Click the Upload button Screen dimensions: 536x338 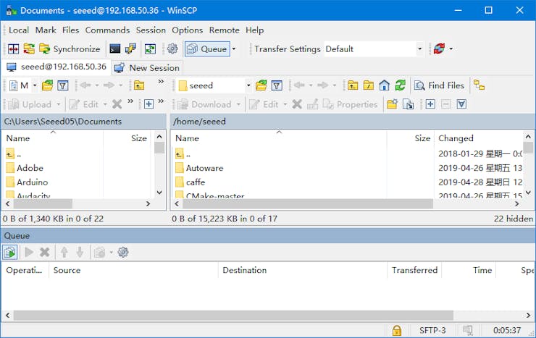[x=30, y=104]
